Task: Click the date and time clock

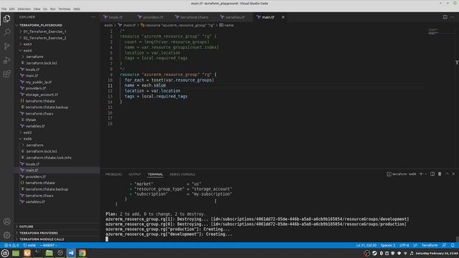Action: pos(437,253)
